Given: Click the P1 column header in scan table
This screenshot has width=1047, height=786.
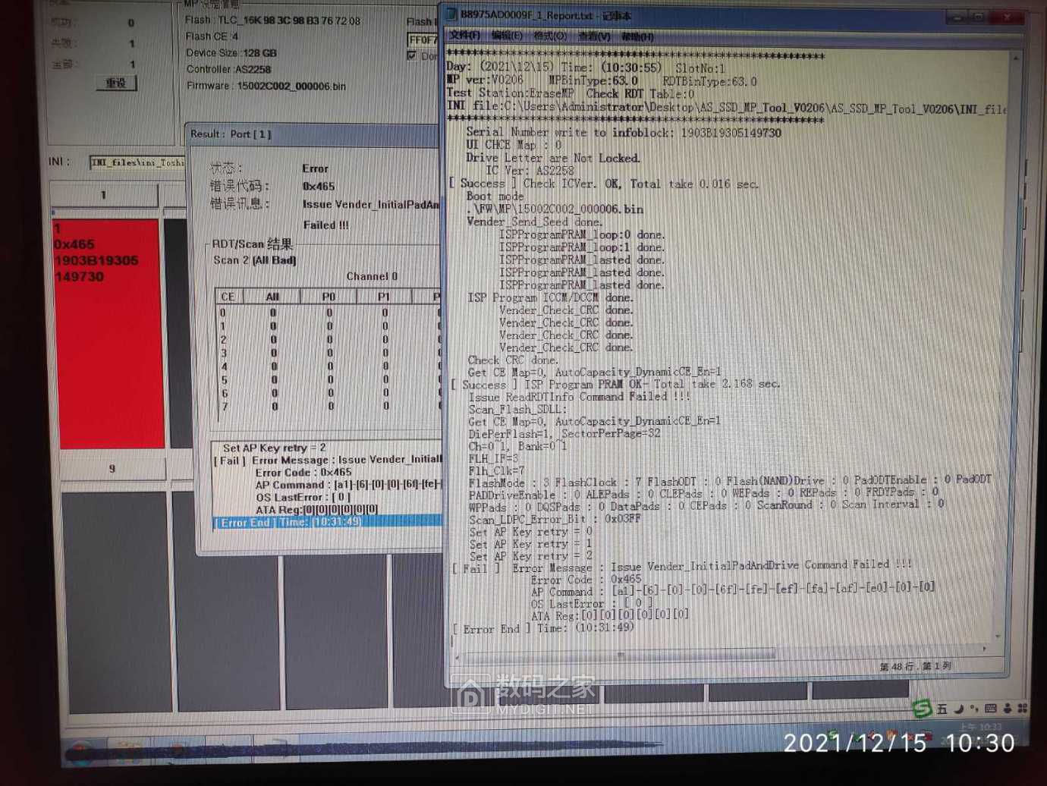Looking at the screenshot, I should tap(384, 297).
